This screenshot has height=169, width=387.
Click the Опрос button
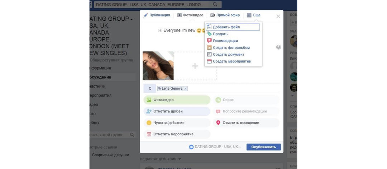[246, 100]
